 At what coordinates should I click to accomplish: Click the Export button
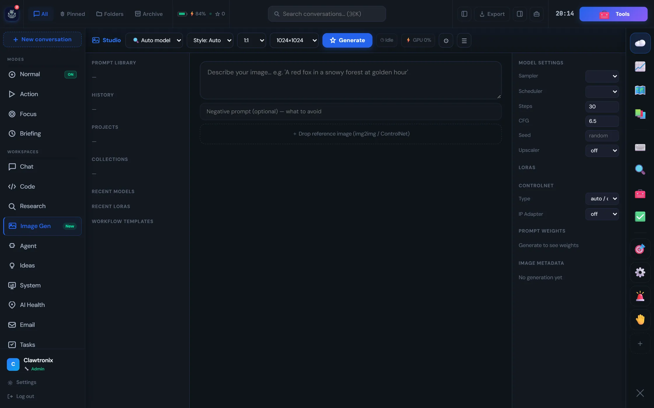pyautogui.click(x=492, y=14)
